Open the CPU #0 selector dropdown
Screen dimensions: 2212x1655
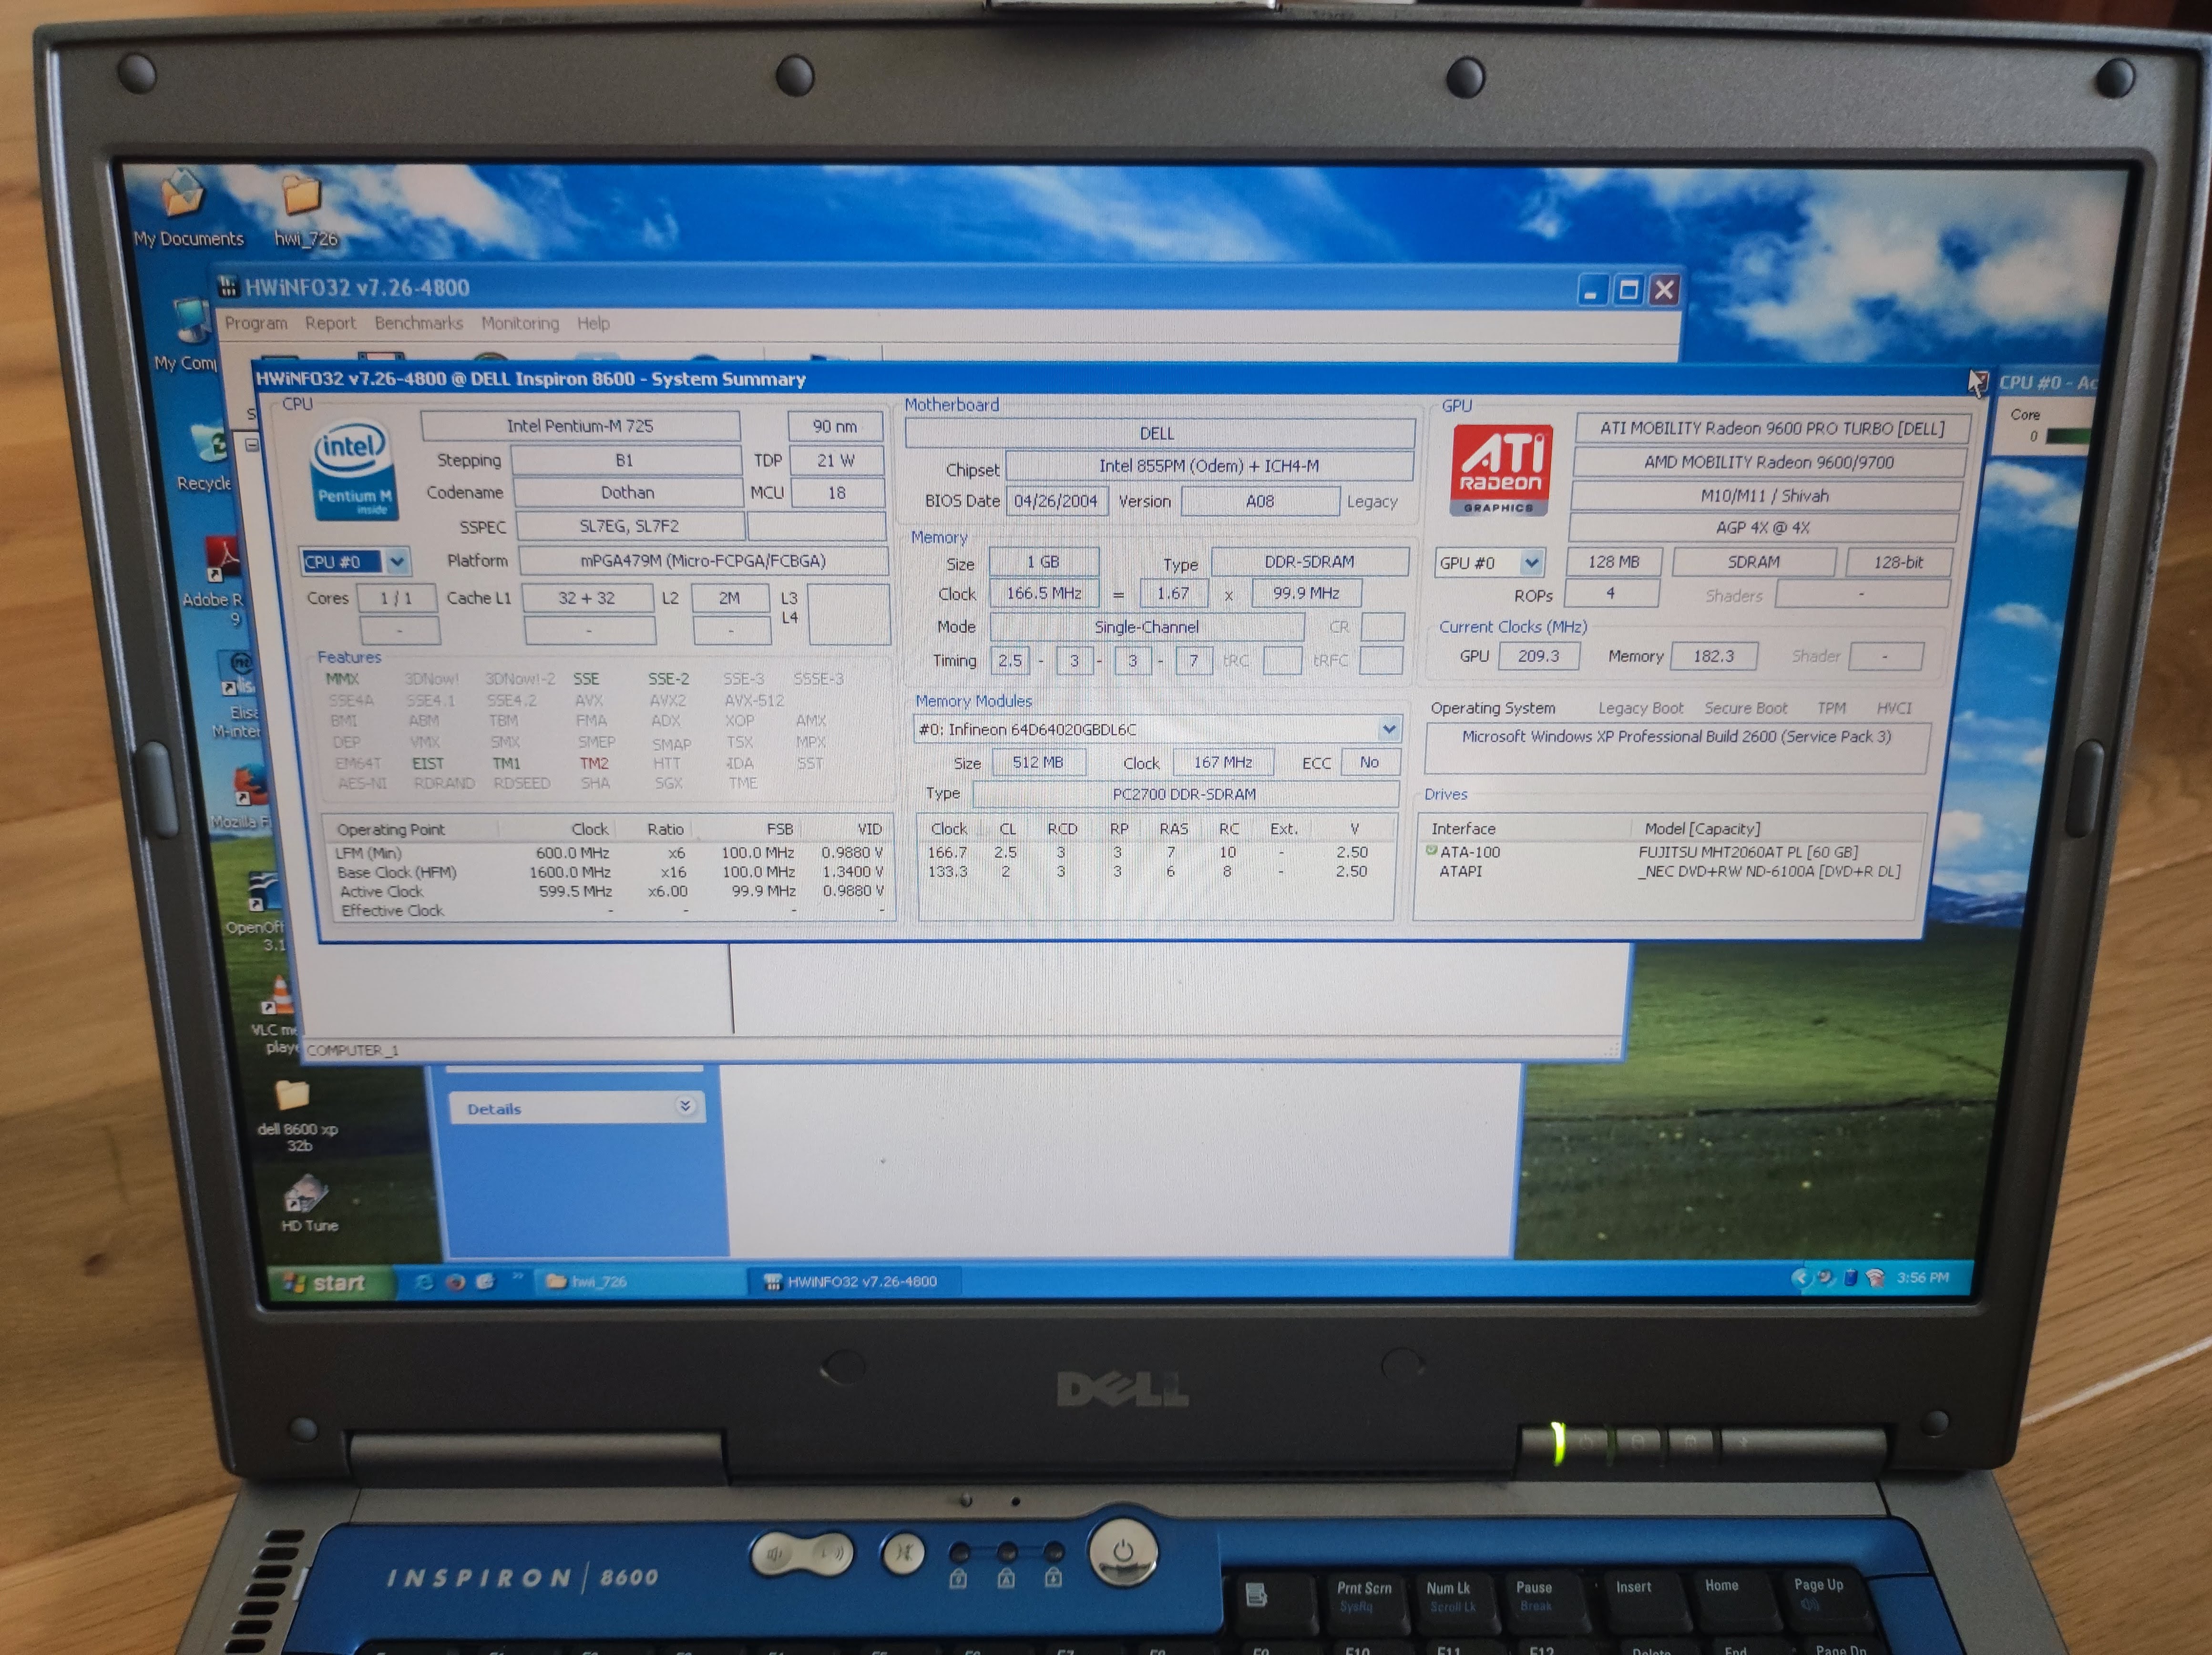click(397, 561)
